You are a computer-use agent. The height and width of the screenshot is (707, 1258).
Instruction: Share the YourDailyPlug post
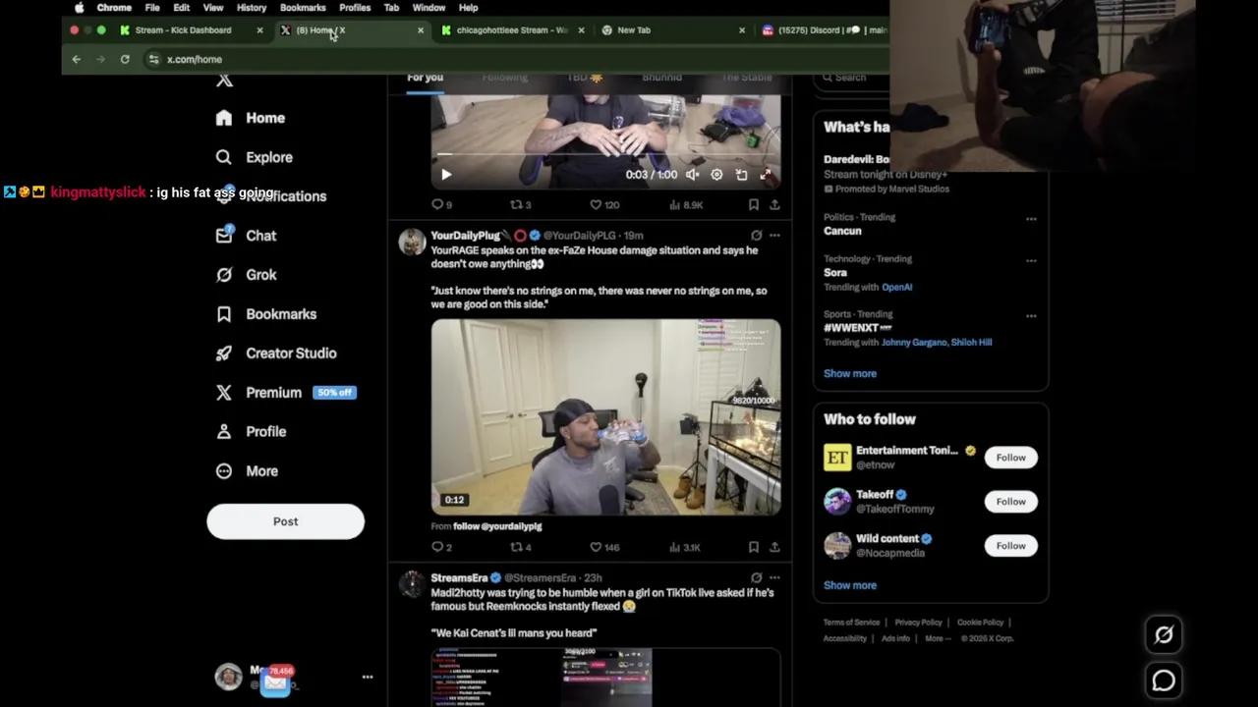pos(774,547)
